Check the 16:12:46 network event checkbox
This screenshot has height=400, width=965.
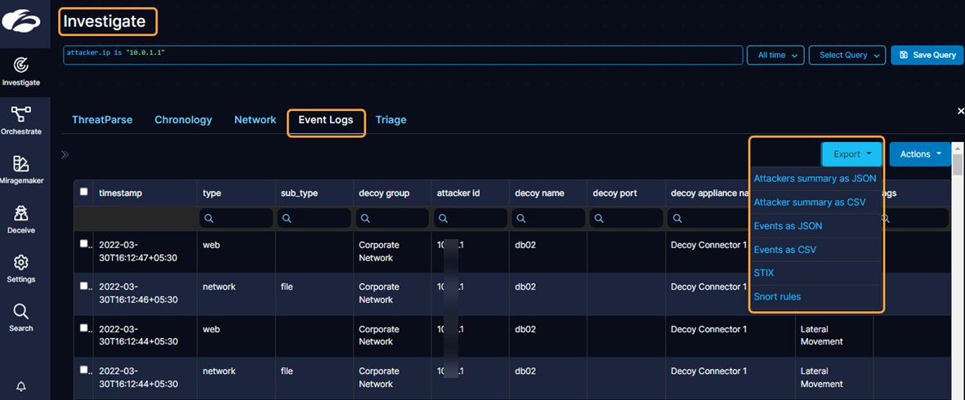click(x=83, y=286)
